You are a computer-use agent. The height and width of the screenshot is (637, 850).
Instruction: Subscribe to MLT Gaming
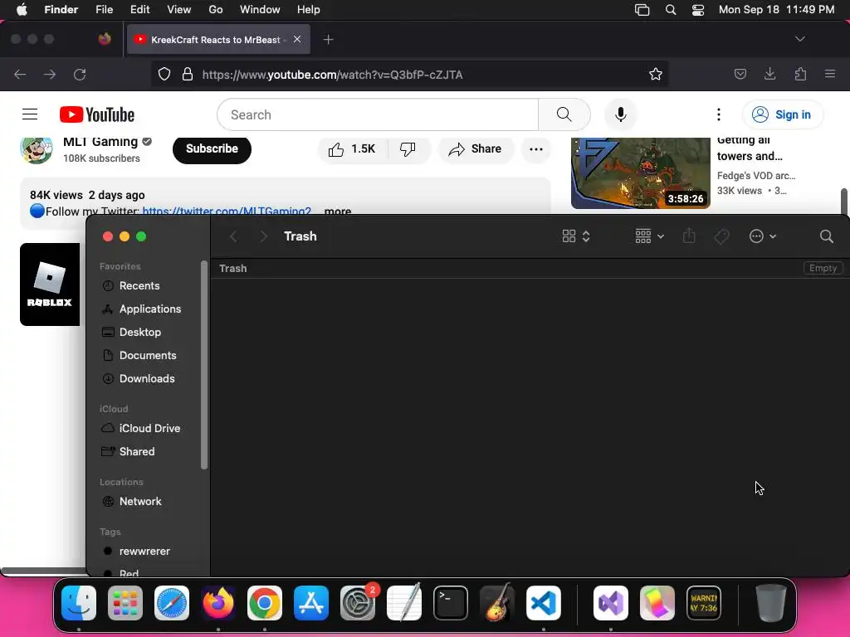point(212,149)
